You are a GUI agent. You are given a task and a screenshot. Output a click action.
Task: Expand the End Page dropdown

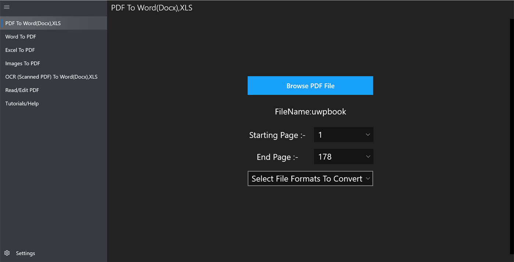coord(367,157)
